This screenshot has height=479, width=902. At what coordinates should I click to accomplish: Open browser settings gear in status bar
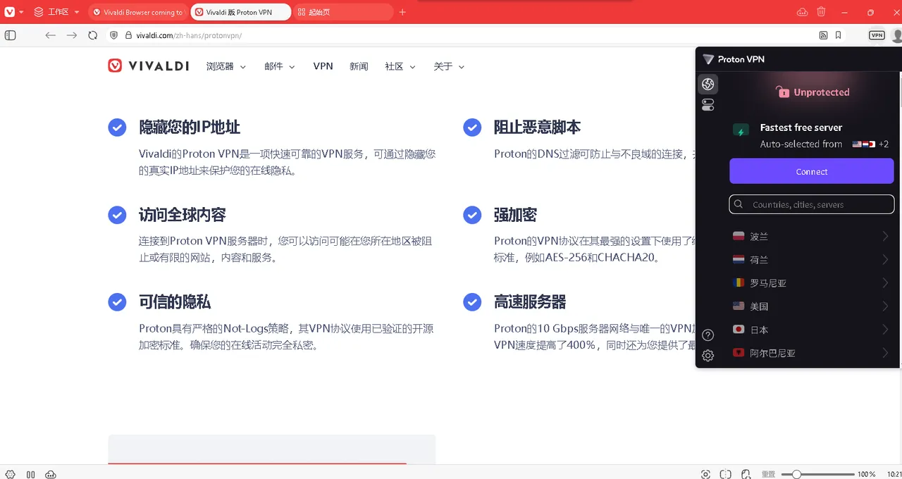(x=10, y=474)
